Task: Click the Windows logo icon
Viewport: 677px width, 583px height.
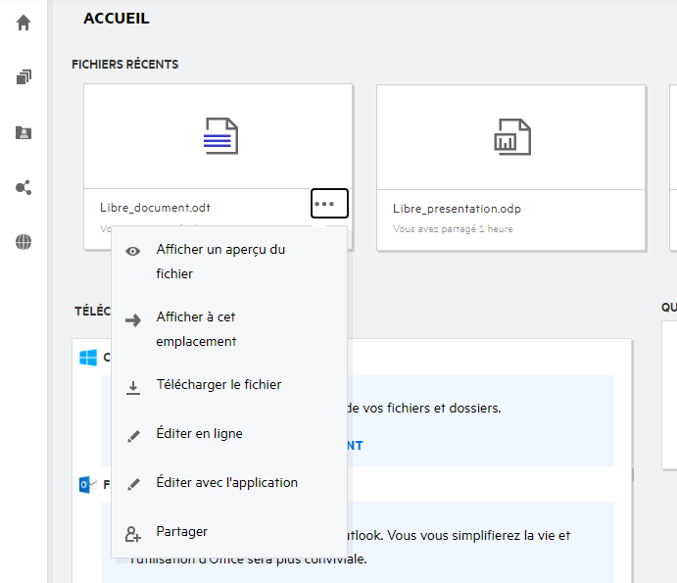Action: pyautogui.click(x=88, y=358)
